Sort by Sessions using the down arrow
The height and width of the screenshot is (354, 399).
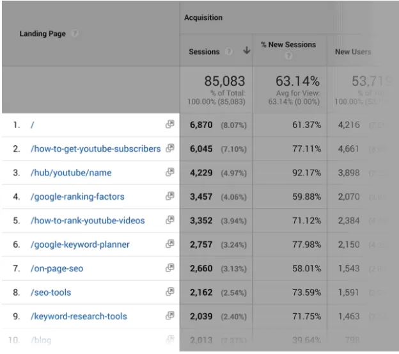[x=246, y=51]
